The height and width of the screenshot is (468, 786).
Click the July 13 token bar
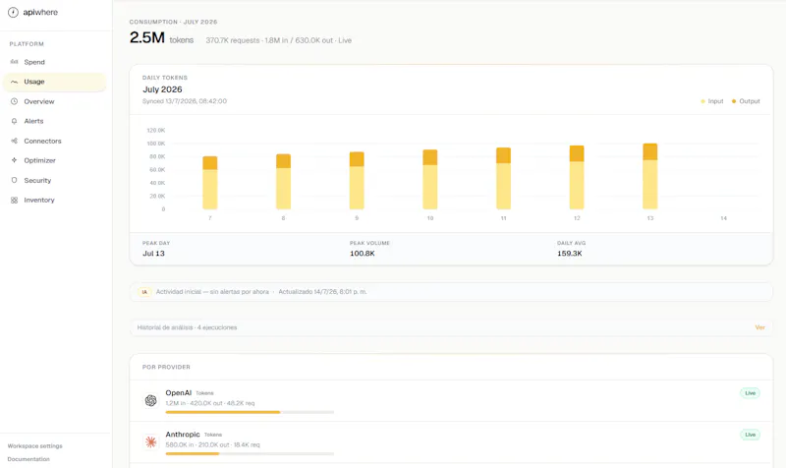click(x=650, y=176)
